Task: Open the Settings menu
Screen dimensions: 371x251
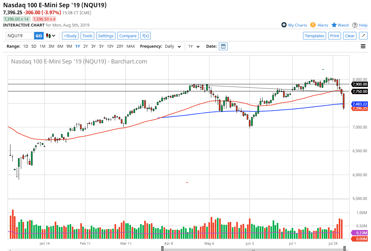Action: (x=106, y=36)
